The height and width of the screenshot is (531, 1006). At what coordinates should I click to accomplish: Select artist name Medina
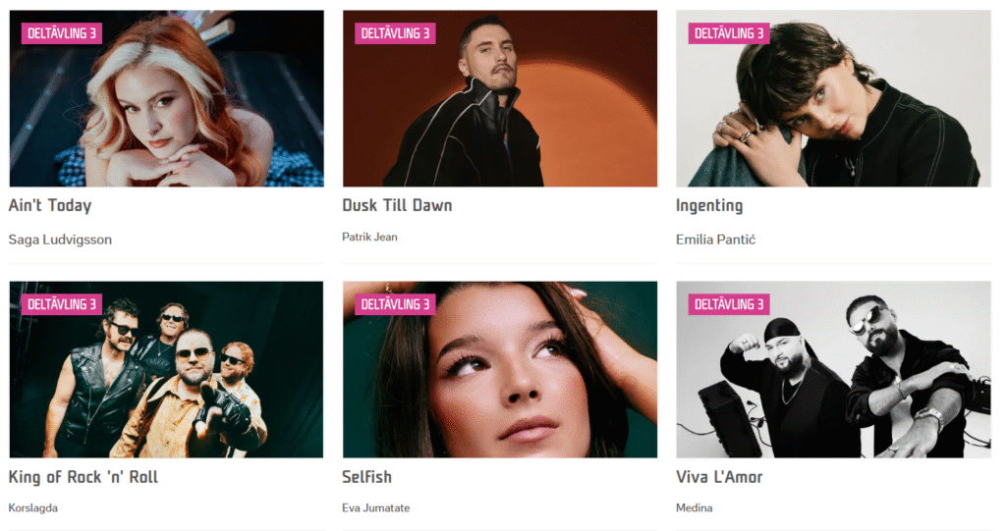tap(695, 507)
